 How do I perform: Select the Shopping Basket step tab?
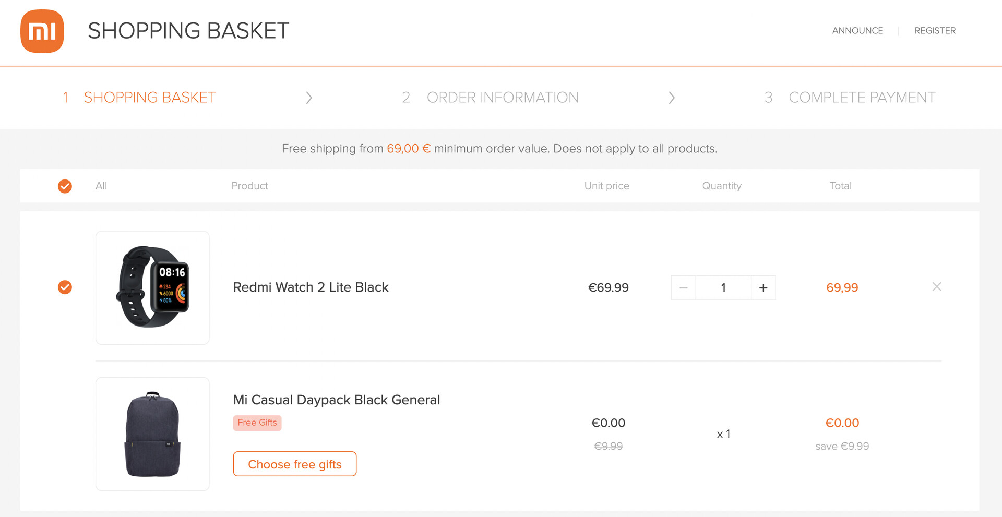(x=149, y=98)
